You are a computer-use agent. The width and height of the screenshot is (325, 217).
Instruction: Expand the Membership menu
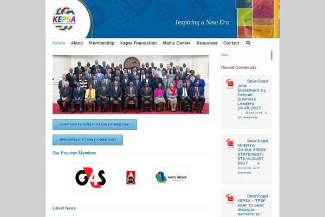click(x=102, y=43)
